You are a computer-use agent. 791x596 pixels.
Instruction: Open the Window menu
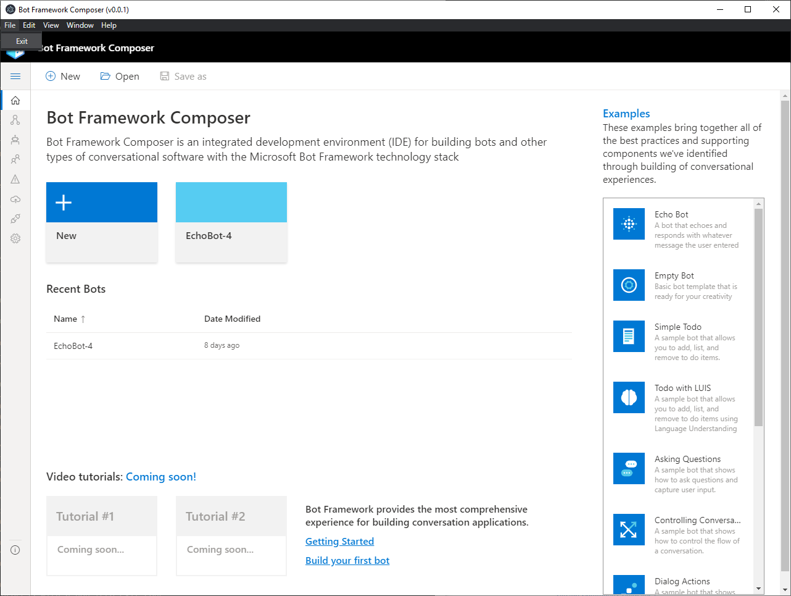(80, 25)
